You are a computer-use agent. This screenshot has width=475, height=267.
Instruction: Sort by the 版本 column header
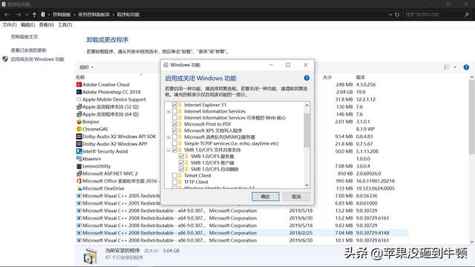click(x=361, y=77)
